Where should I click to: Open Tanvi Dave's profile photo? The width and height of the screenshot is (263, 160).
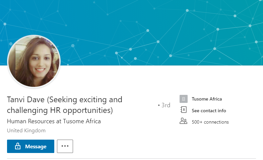(34, 61)
